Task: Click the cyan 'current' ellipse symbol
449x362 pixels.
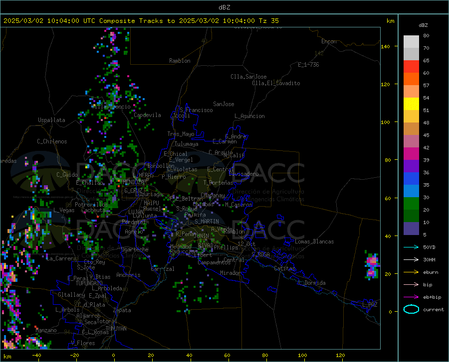Action: [x=411, y=309]
